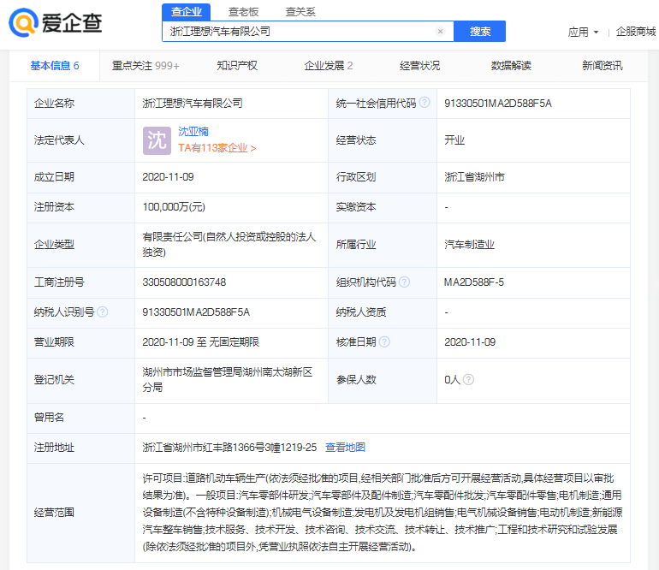Open help icon beside 纳税人识别号
Viewport: 659px width, 570px height.
coord(103,312)
